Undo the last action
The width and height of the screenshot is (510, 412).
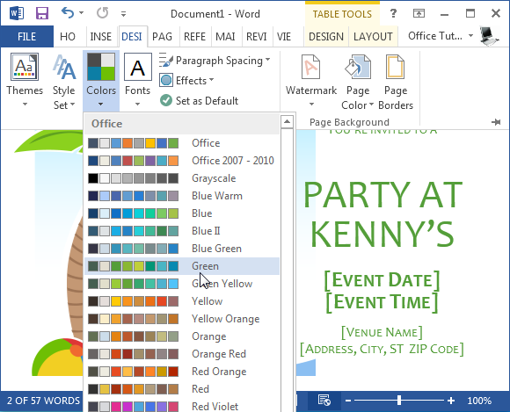pyautogui.click(x=68, y=13)
